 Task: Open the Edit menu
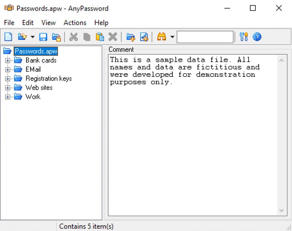(x=28, y=23)
